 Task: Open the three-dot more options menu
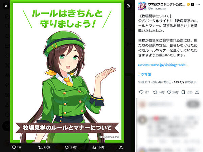pyautogui.click(x=198, y=4)
